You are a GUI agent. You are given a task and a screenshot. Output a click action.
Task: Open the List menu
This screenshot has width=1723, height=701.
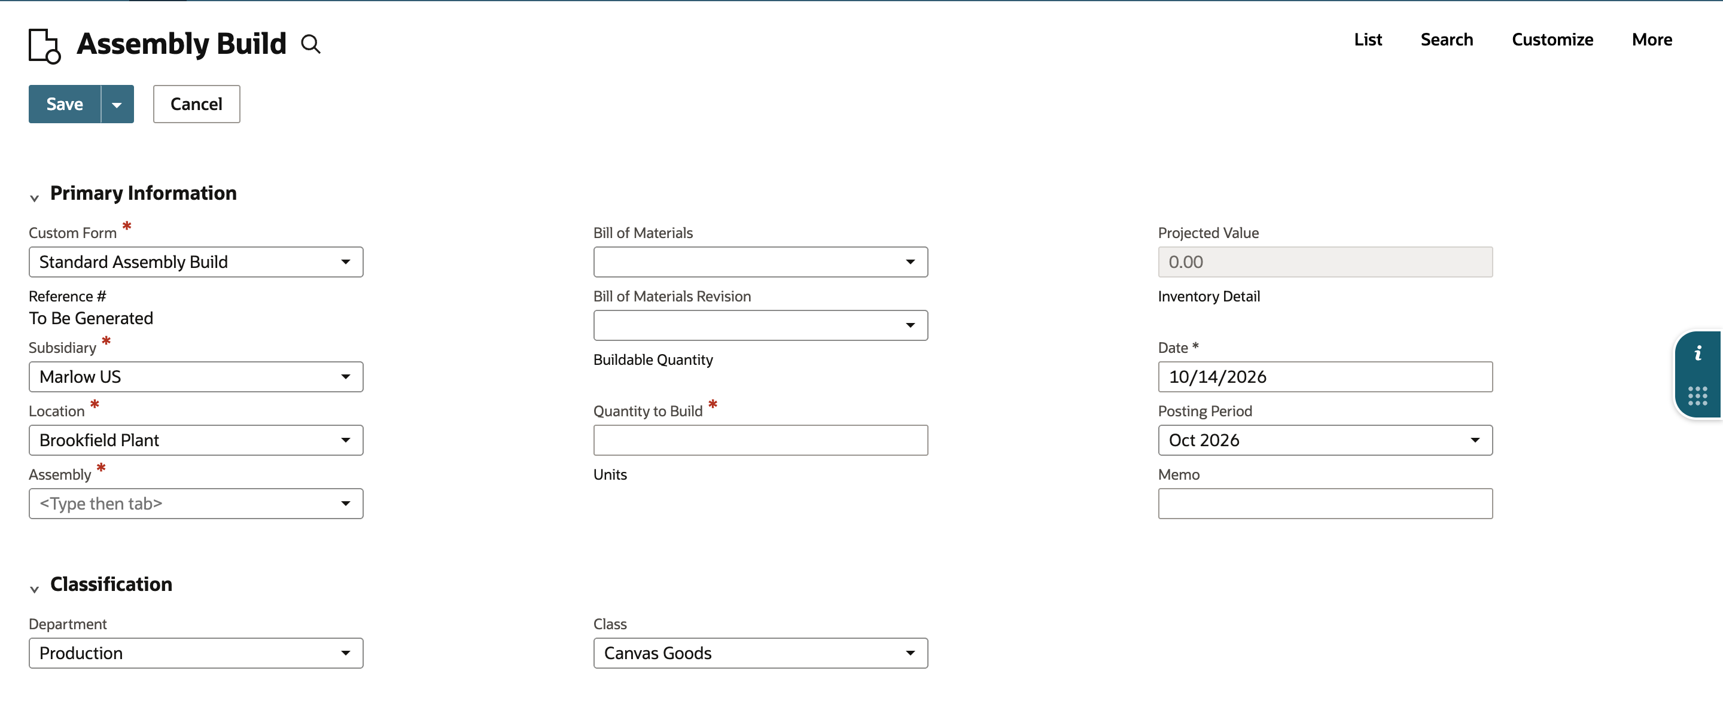(1368, 39)
